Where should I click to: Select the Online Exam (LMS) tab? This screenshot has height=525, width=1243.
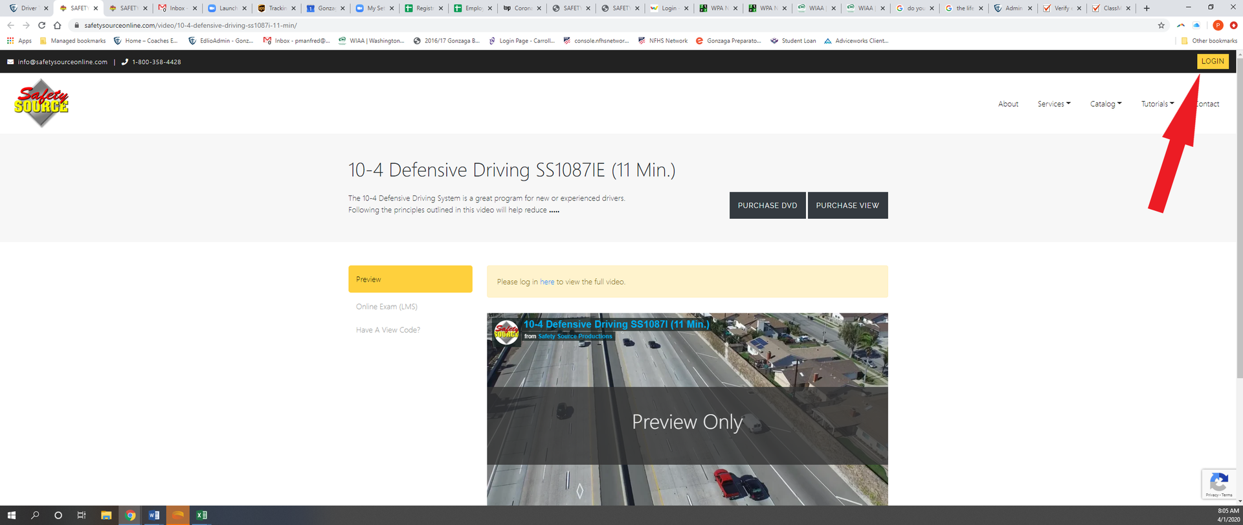(x=386, y=307)
